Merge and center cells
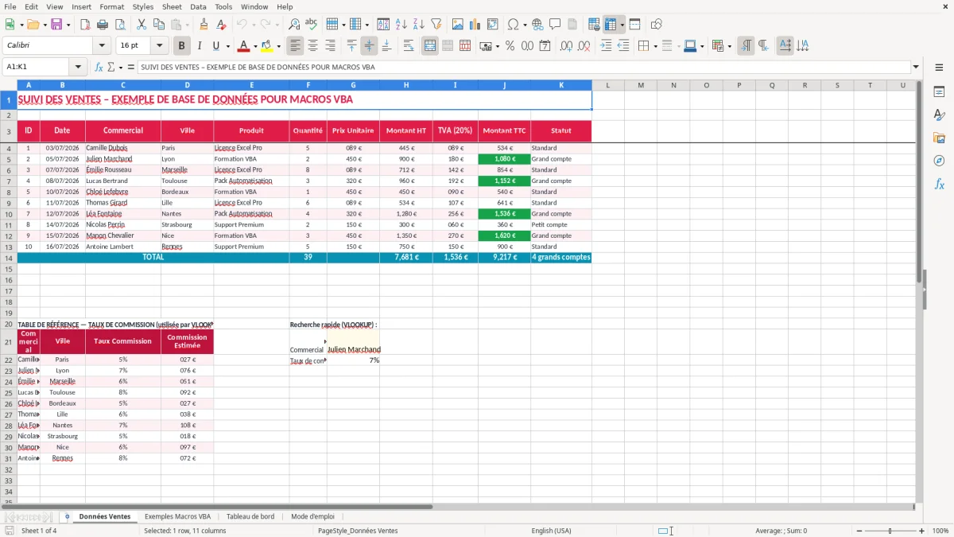 430,46
